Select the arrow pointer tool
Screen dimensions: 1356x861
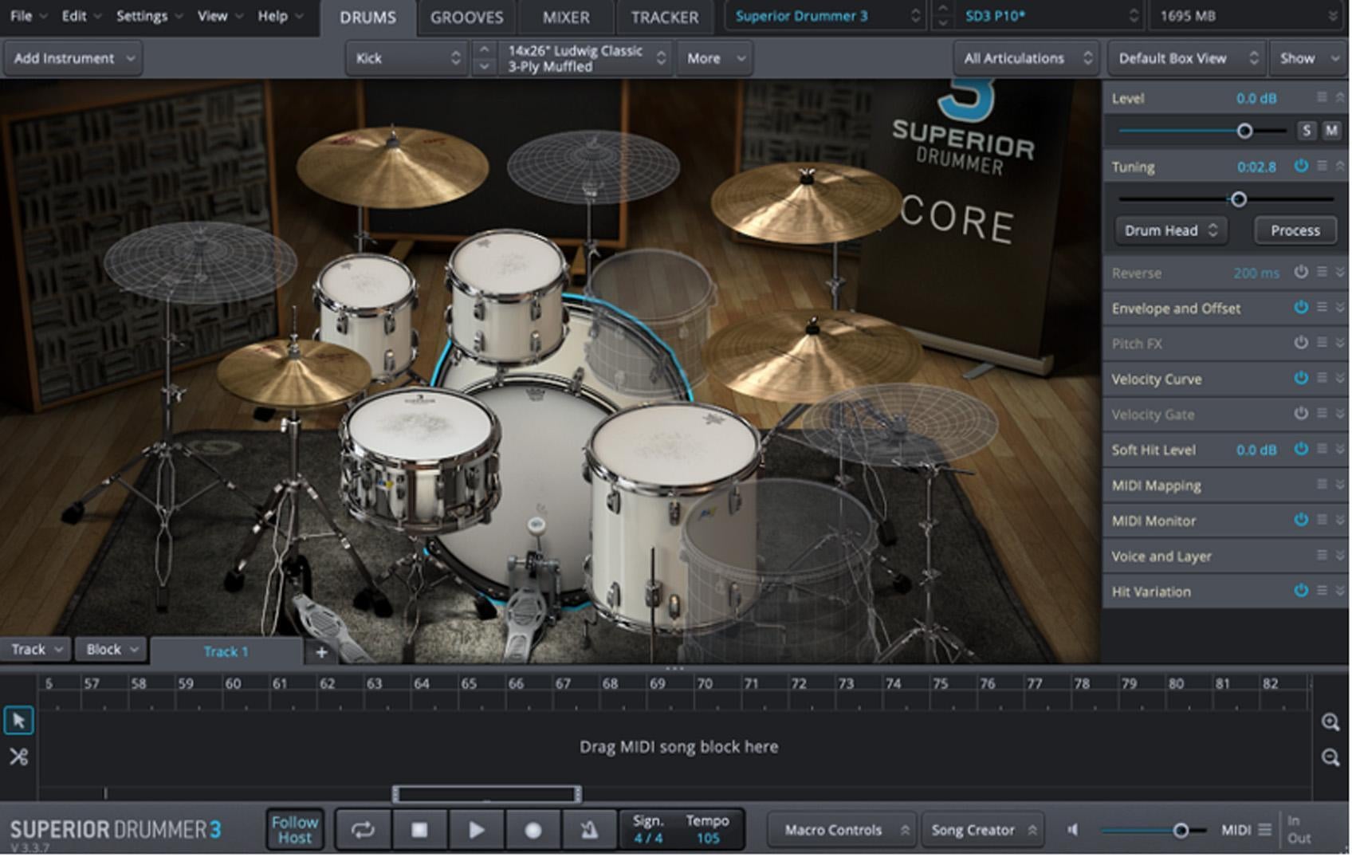pyautogui.click(x=18, y=720)
